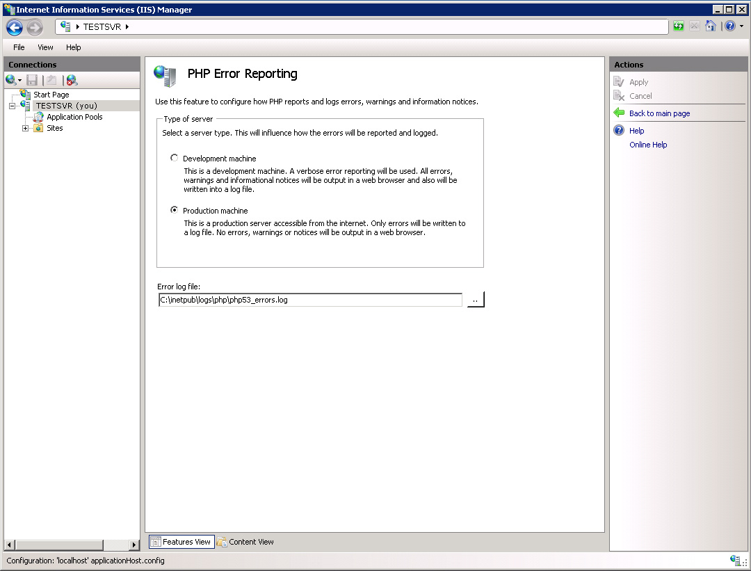Click the Up folder icon in Connections
Viewport: 751px width, 571px height.
pos(51,80)
